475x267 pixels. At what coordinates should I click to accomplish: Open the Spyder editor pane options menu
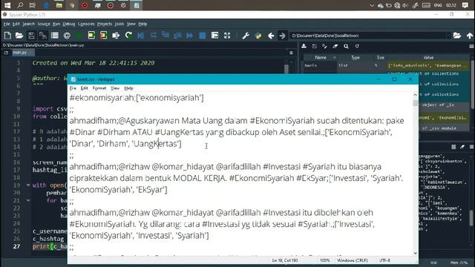pyautogui.click(x=291, y=53)
